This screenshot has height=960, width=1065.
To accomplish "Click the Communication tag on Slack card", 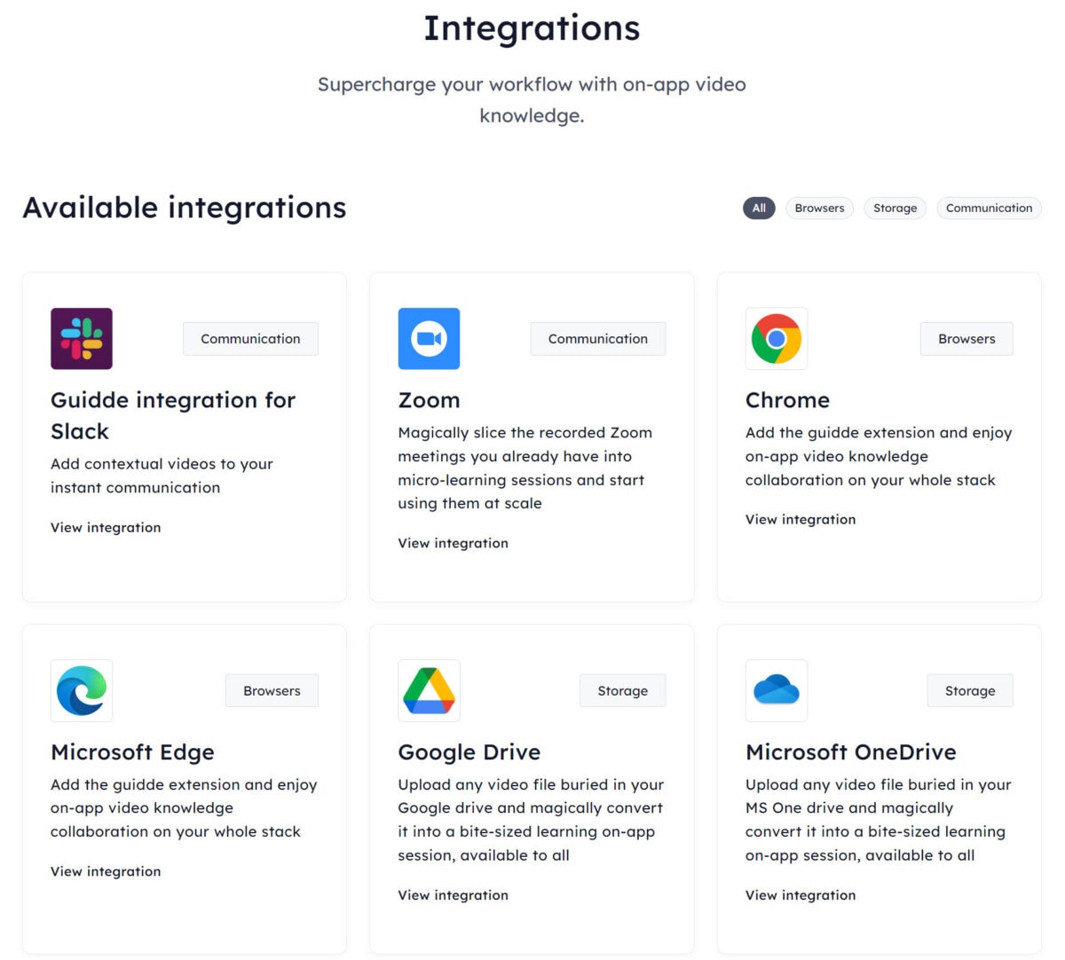I will coord(250,339).
